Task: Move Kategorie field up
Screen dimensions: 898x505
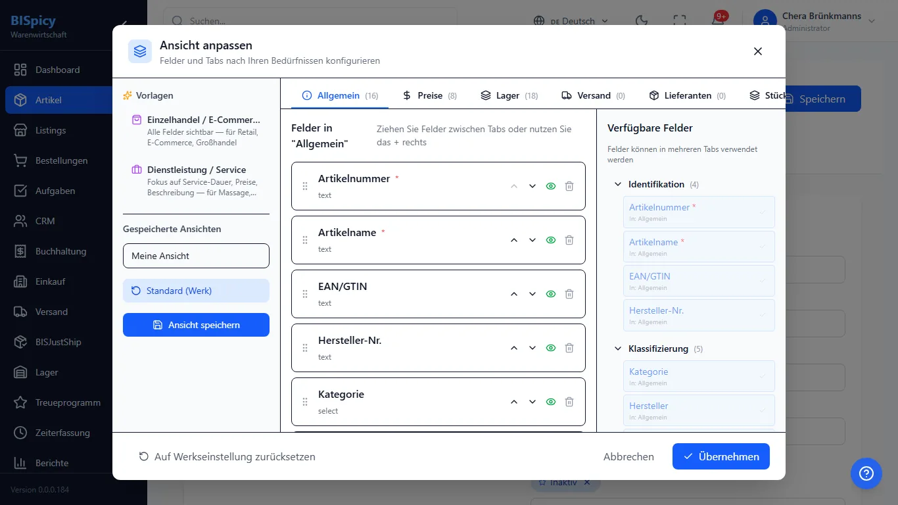Action: coord(514,402)
